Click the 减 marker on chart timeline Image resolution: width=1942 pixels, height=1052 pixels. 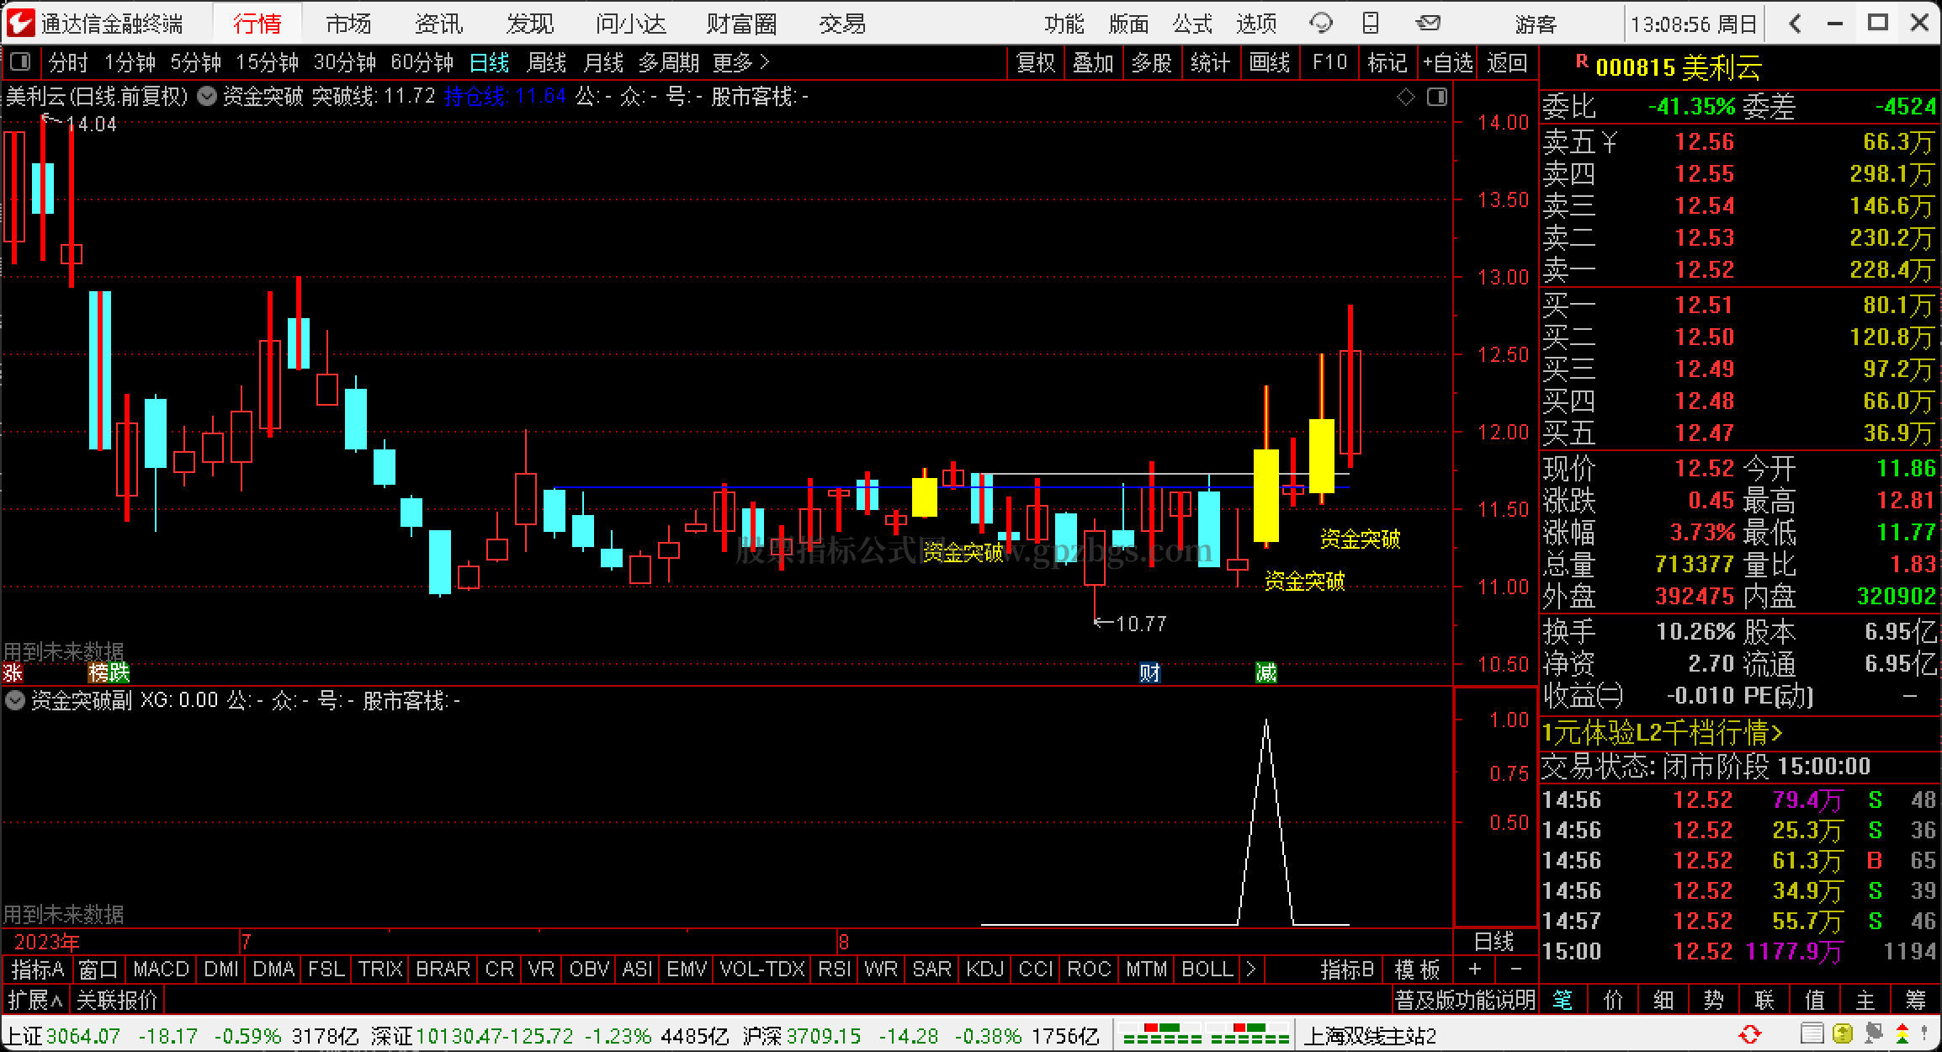pyautogui.click(x=1265, y=672)
